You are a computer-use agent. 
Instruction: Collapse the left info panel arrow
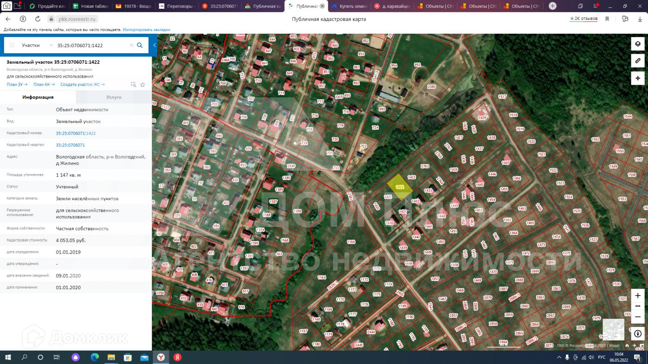click(155, 45)
